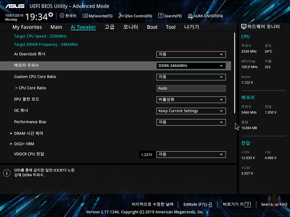Click the Search(F9) question mark icon
Viewport: 290px width, 217px height.
point(161,16)
